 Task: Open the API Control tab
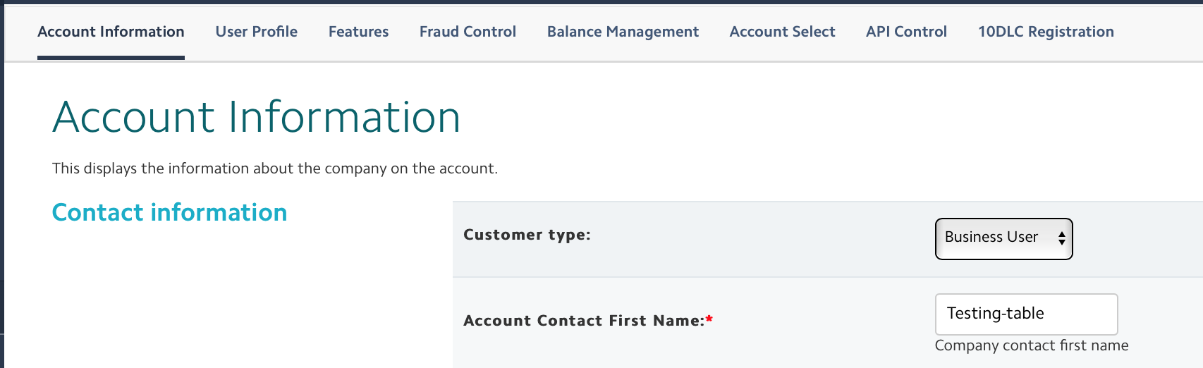click(x=906, y=32)
